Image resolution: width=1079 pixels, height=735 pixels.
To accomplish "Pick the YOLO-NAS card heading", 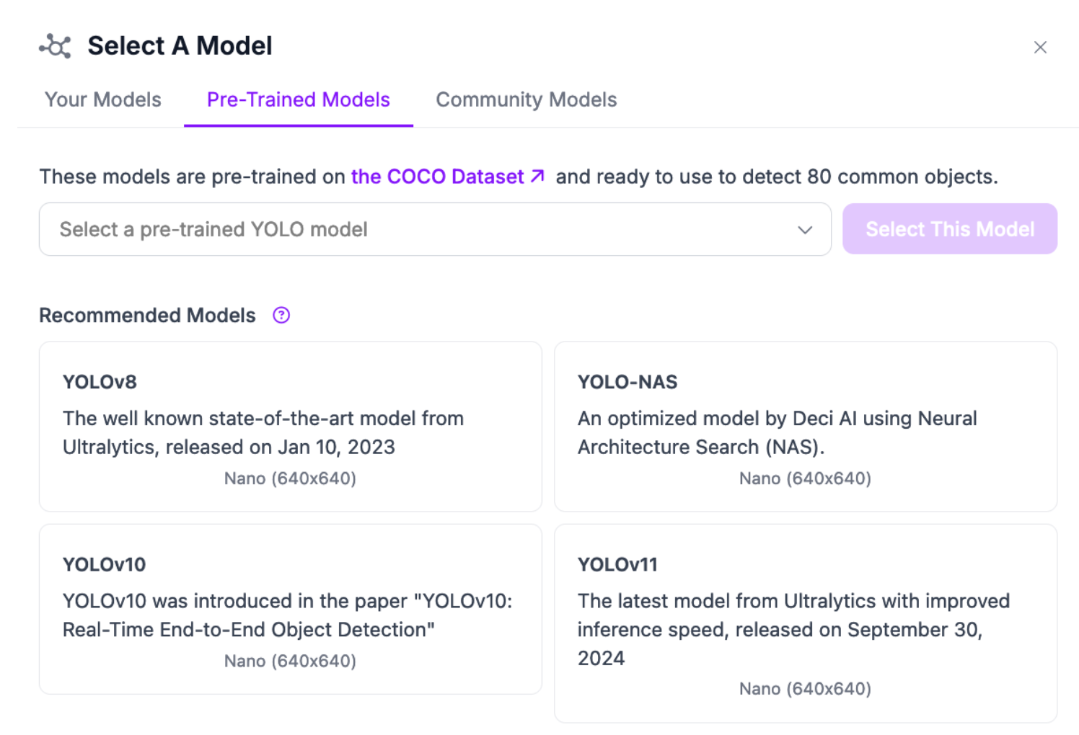I will click(627, 382).
